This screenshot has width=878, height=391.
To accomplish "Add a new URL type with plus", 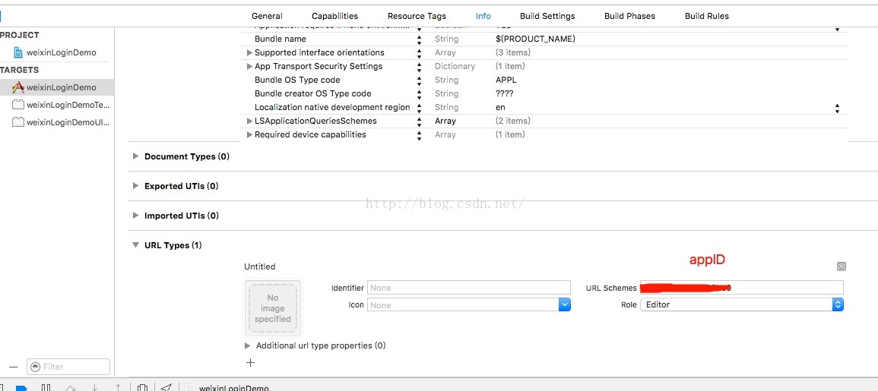I will point(250,363).
